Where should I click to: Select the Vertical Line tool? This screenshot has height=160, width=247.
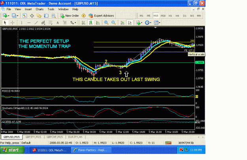(21, 23)
